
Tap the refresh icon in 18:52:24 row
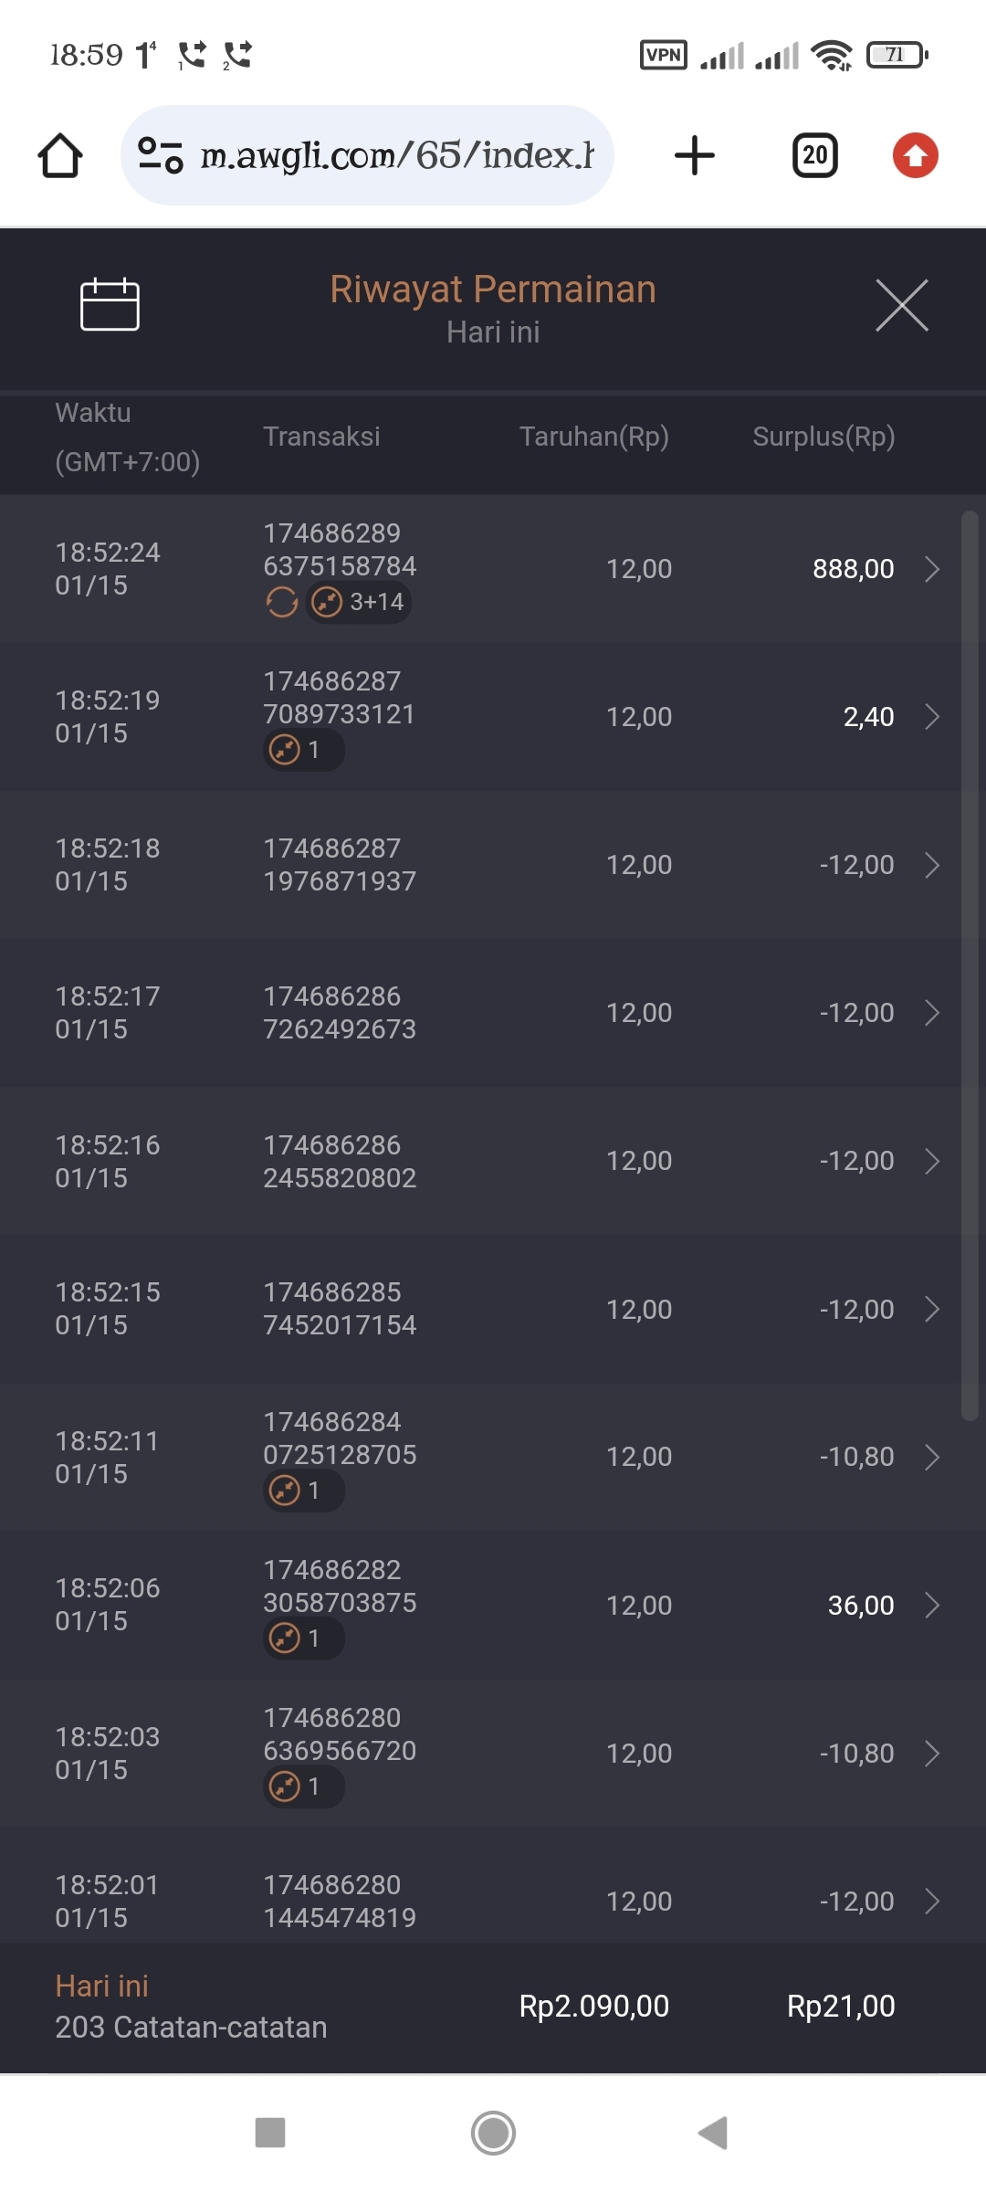[x=282, y=602]
